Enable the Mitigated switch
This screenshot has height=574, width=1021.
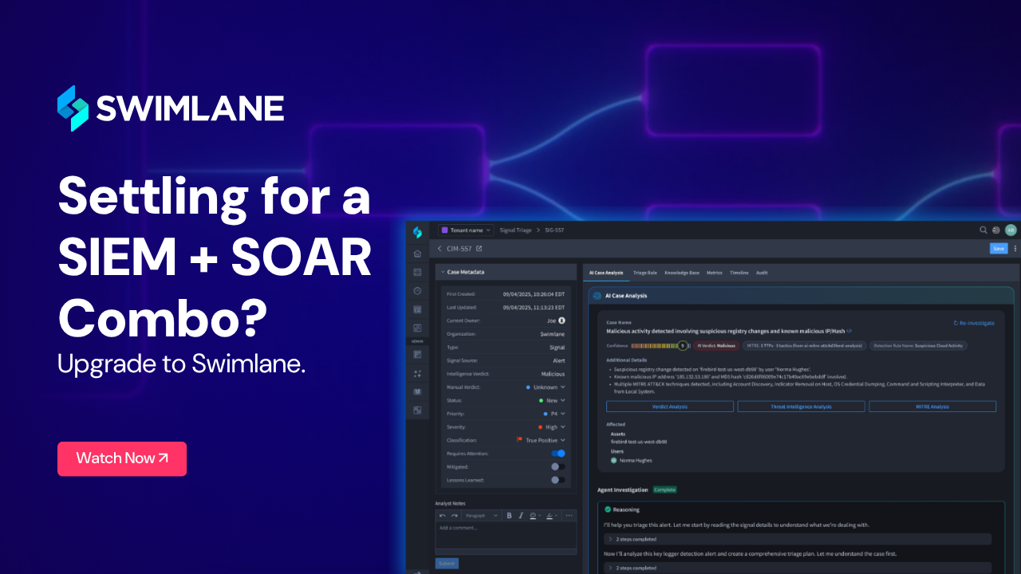click(558, 466)
